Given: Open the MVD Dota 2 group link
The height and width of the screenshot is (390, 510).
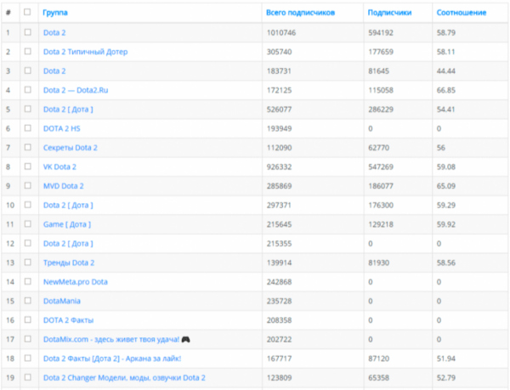Looking at the screenshot, I should [x=64, y=186].
